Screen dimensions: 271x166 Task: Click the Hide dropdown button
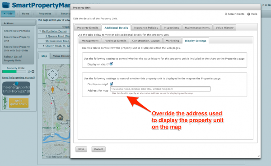point(8,14)
